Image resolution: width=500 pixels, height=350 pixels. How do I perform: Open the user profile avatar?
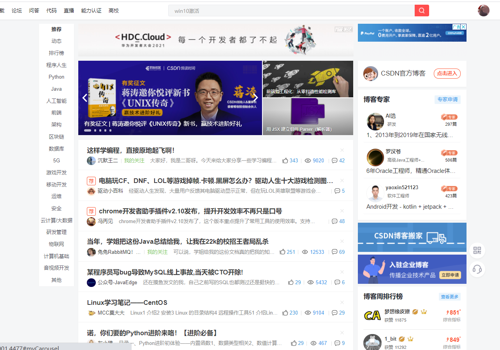(484, 11)
